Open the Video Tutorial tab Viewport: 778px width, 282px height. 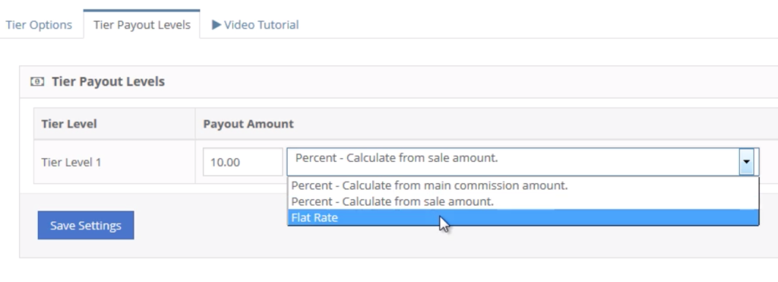click(255, 24)
